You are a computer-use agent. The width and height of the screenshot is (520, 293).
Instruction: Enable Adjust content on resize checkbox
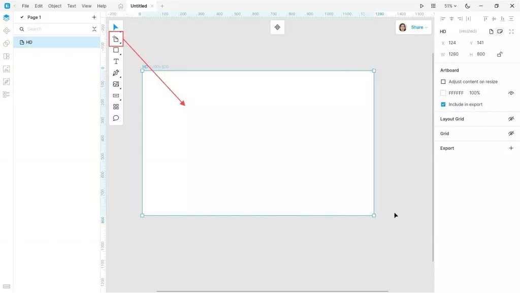tap(443, 82)
